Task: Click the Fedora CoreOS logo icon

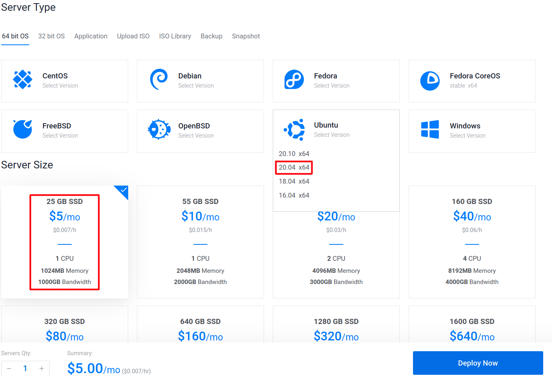Action: 430,81
